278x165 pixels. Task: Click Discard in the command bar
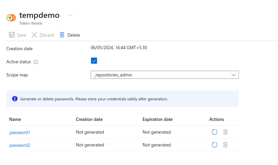tap(43, 35)
